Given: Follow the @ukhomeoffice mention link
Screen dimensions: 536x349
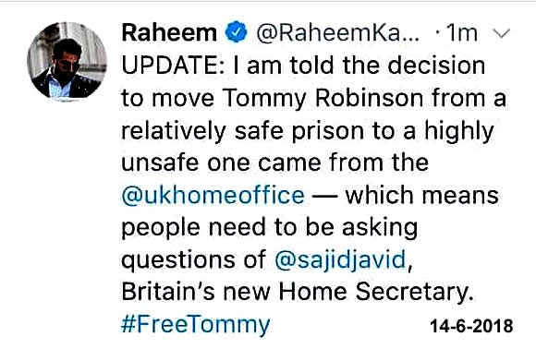Looking at the screenshot, I should click(x=213, y=196).
